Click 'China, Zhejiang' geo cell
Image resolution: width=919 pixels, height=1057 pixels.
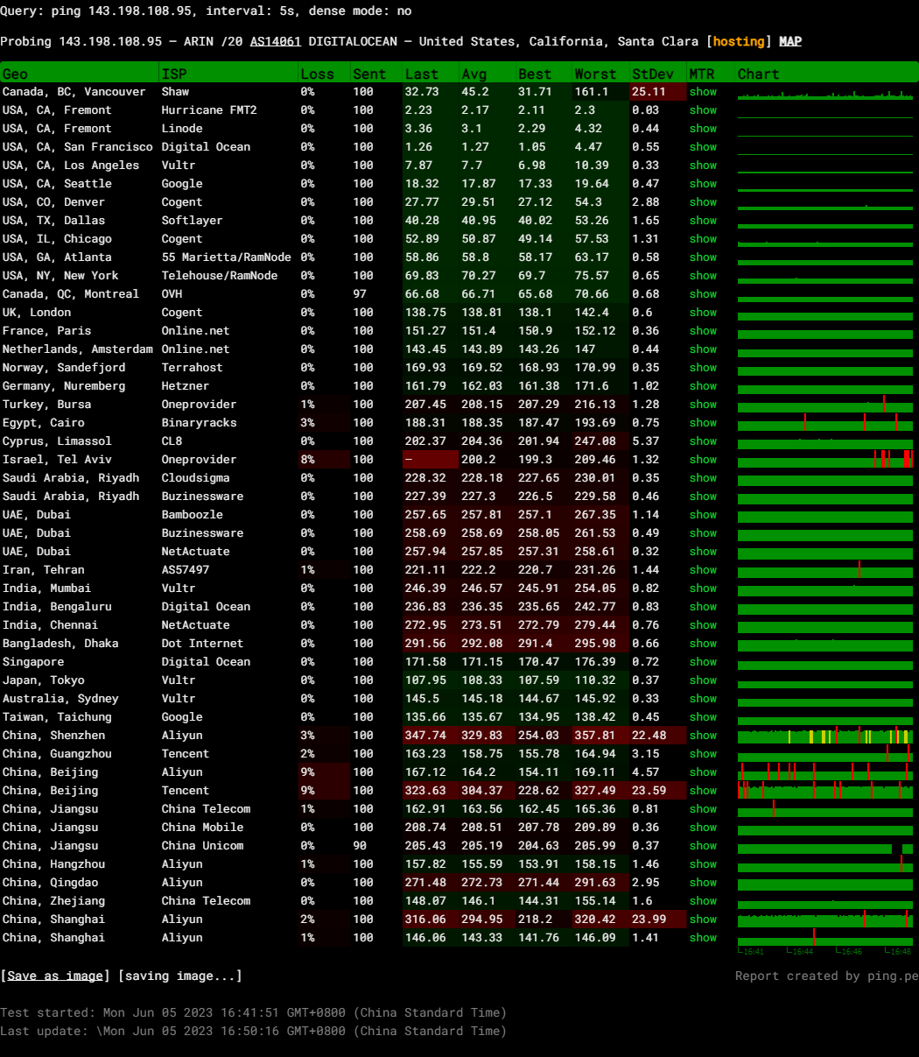[x=53, y=900]
